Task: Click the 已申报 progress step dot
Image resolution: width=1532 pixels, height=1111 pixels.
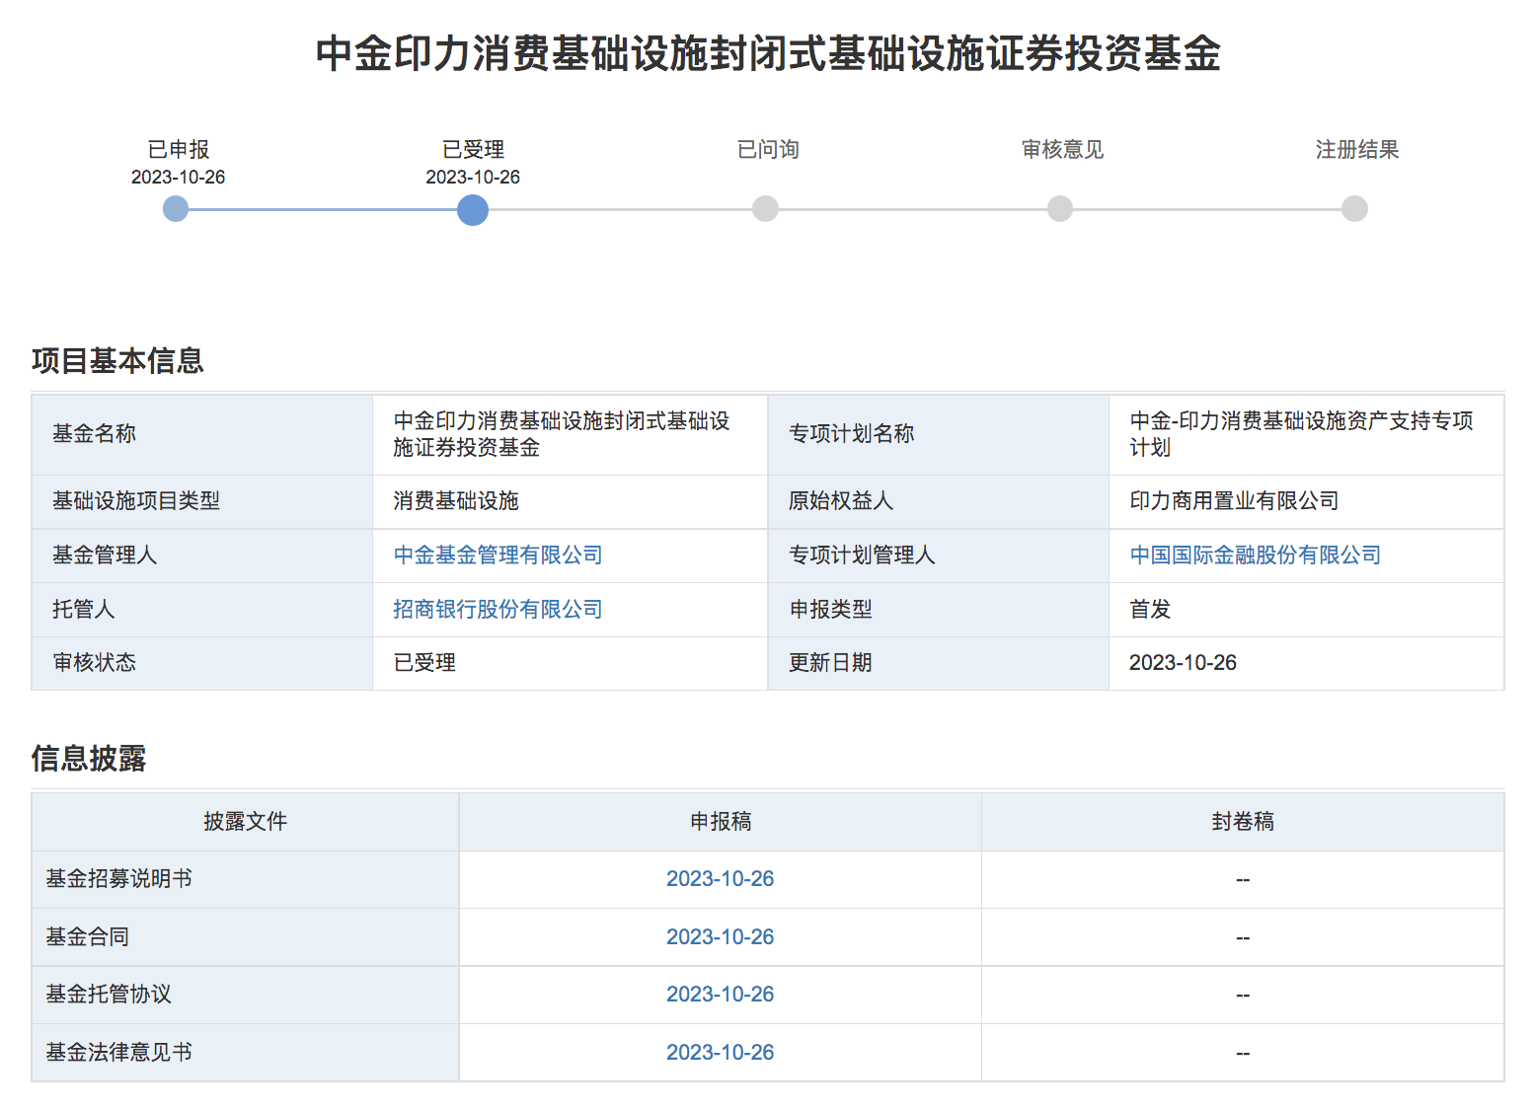Action: pyautogui.click(x=176, y=209)
